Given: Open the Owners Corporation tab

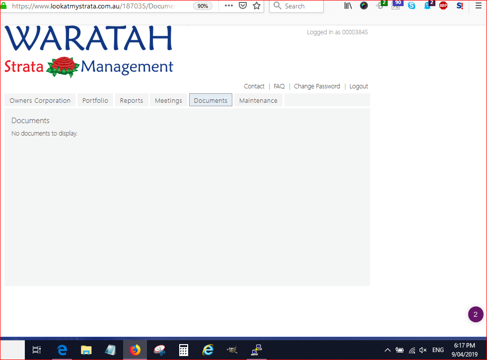Looking at the screenshot, I should click(x=40, y=100).
